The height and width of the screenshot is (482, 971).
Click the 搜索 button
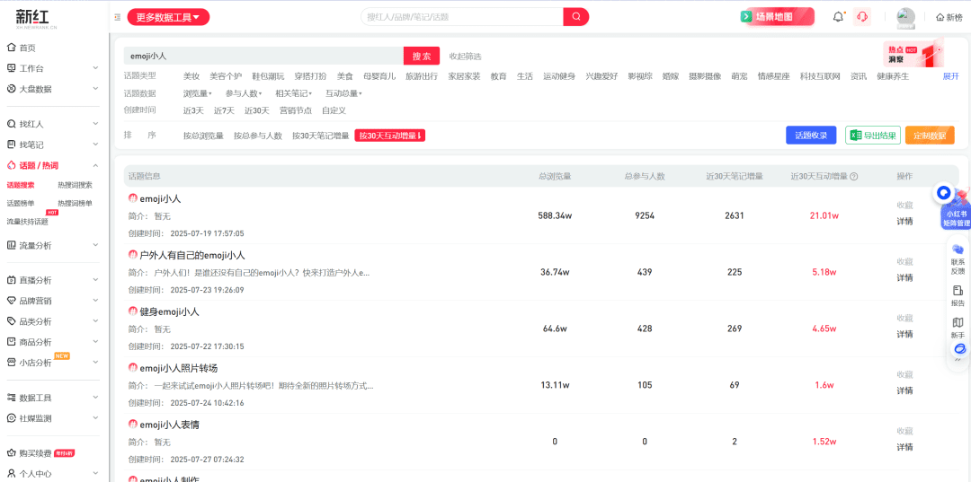[x=422, y=56]
